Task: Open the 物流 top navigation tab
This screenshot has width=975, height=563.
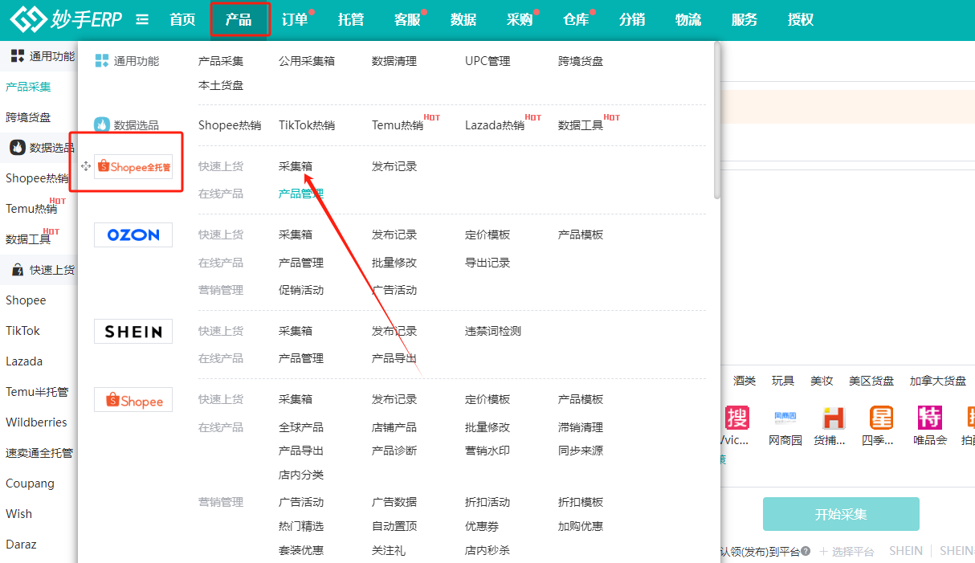Action: click(x=688, y=19)
